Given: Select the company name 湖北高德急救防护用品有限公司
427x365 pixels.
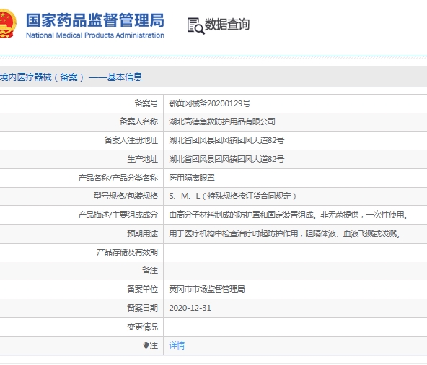Looking at the screenshot, I should (x=222, y=121).
